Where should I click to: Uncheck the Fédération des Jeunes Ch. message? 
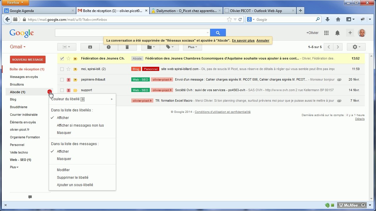coord(62,59)
